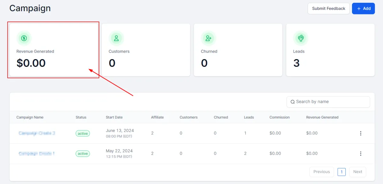This screenshot has width=383, height=184.
Task: Click Leads value 1 in June 13 row
Action: (x=245, y=133)
